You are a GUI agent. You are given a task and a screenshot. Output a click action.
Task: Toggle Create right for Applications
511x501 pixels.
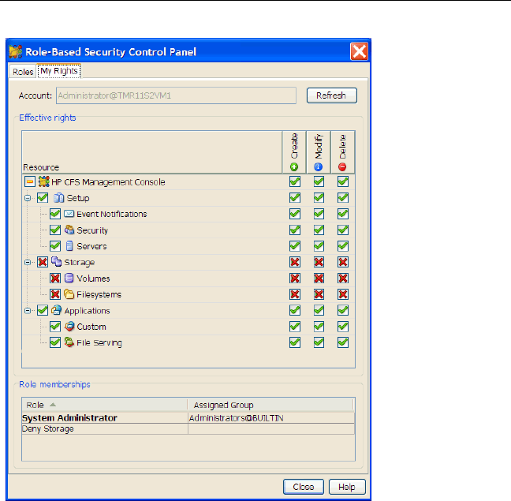click(295, 310)
